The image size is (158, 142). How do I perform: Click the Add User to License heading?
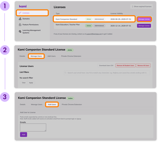28,112
